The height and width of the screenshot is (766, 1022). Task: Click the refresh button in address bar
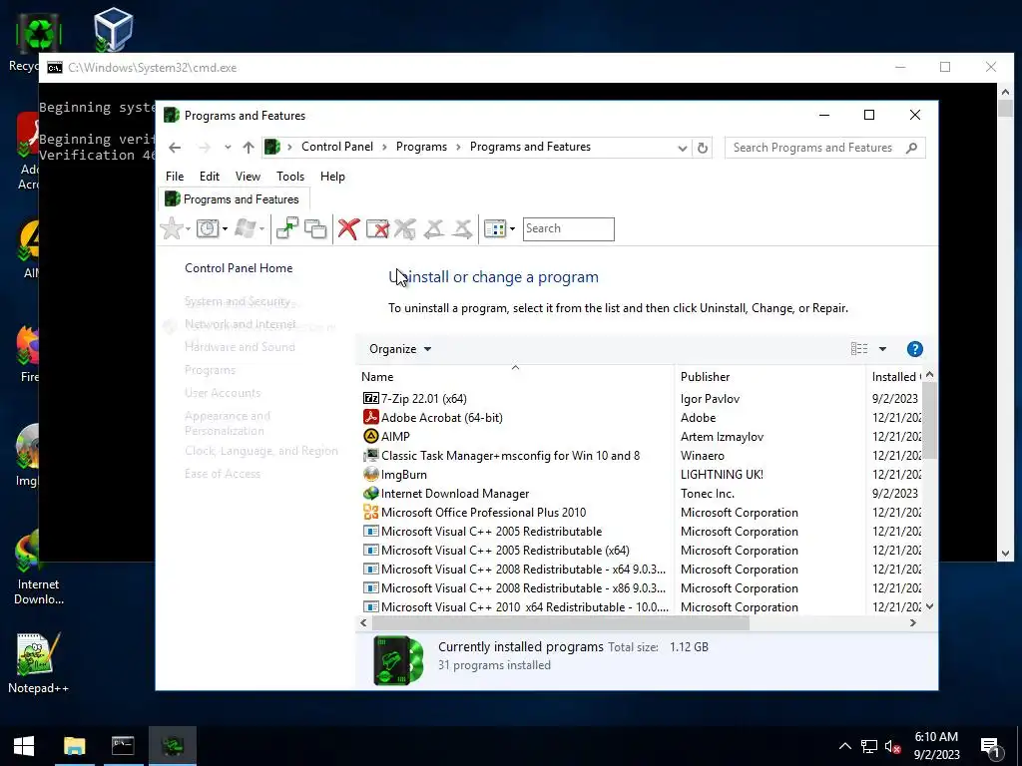pos(702,148)
